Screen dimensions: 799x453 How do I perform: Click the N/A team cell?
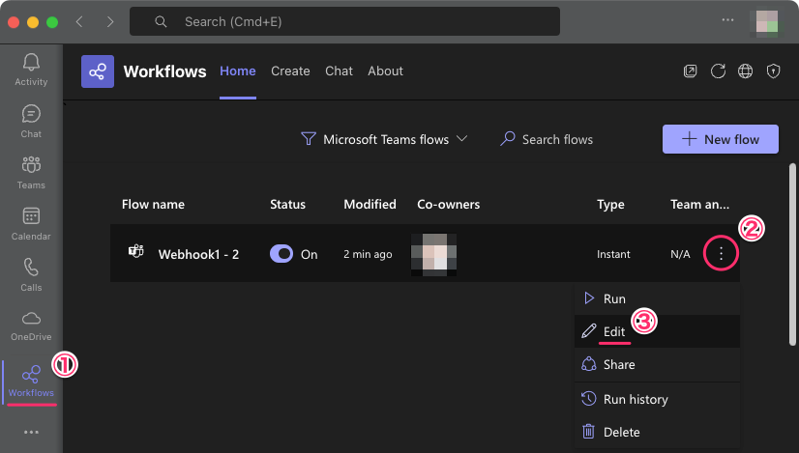click(680, 254)
